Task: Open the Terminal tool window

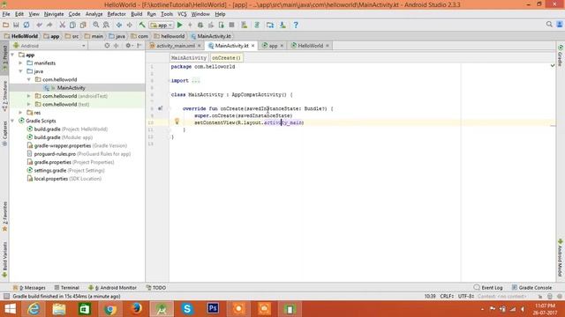Action: 67,288
